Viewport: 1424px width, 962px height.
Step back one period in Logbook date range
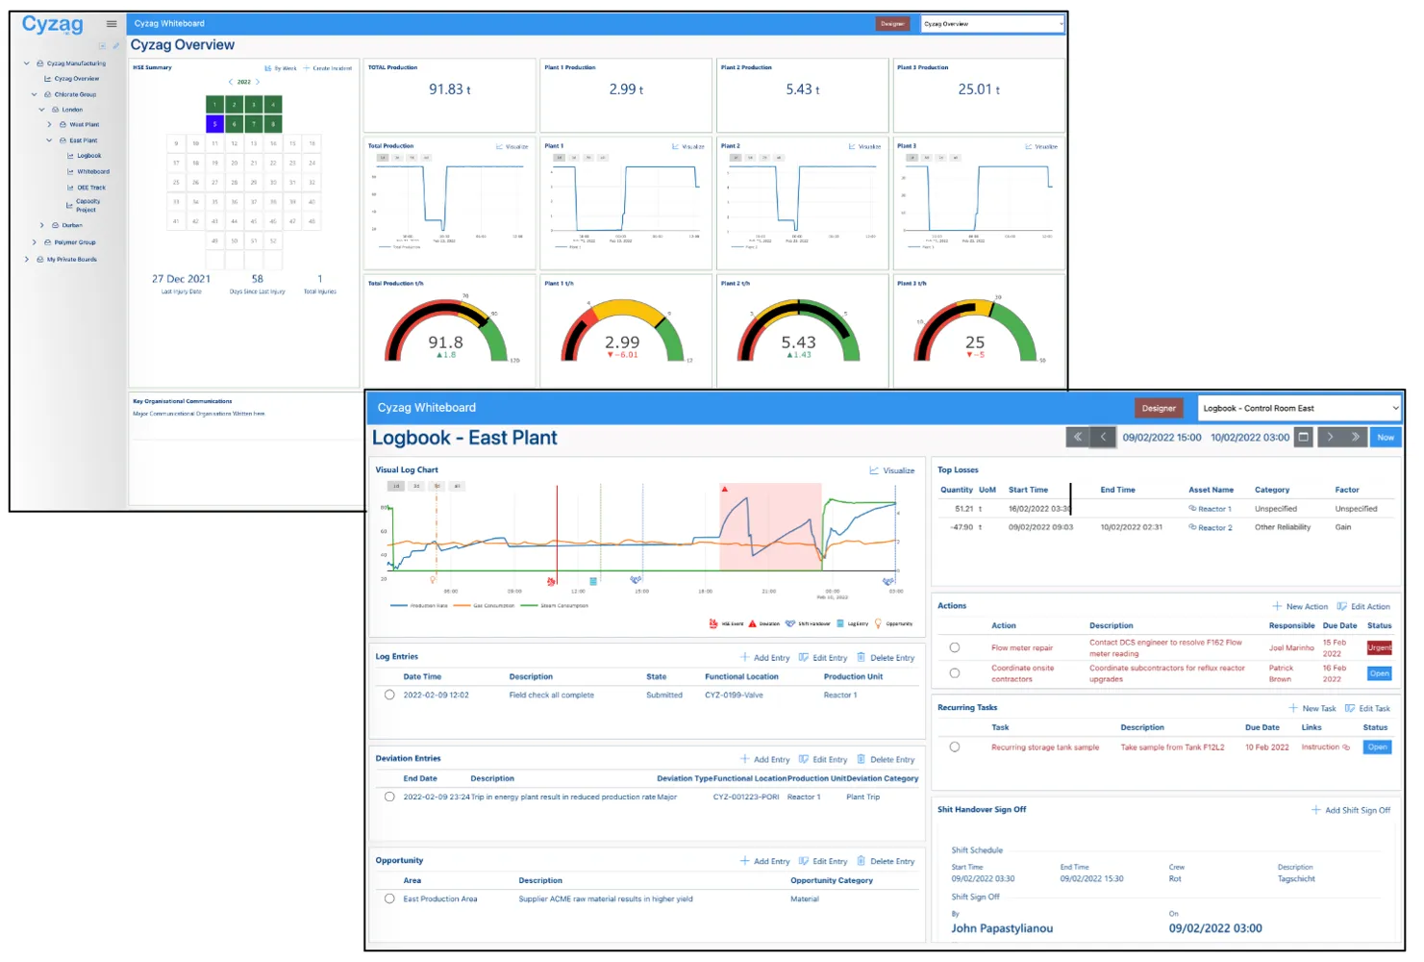click(1103, 437)
